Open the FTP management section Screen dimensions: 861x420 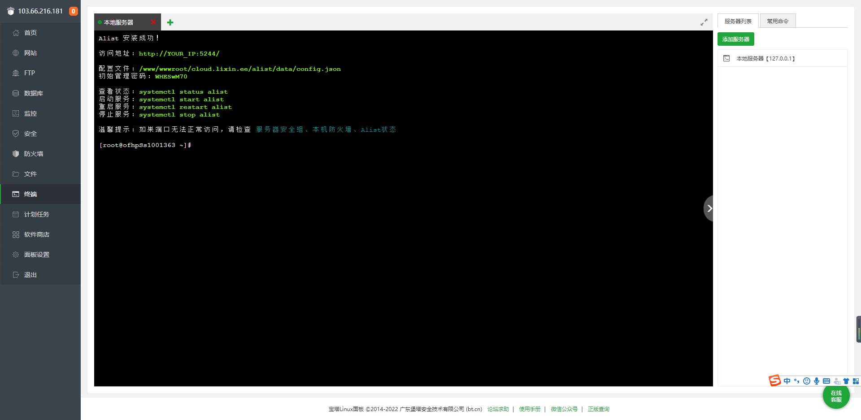pos(40,73)
